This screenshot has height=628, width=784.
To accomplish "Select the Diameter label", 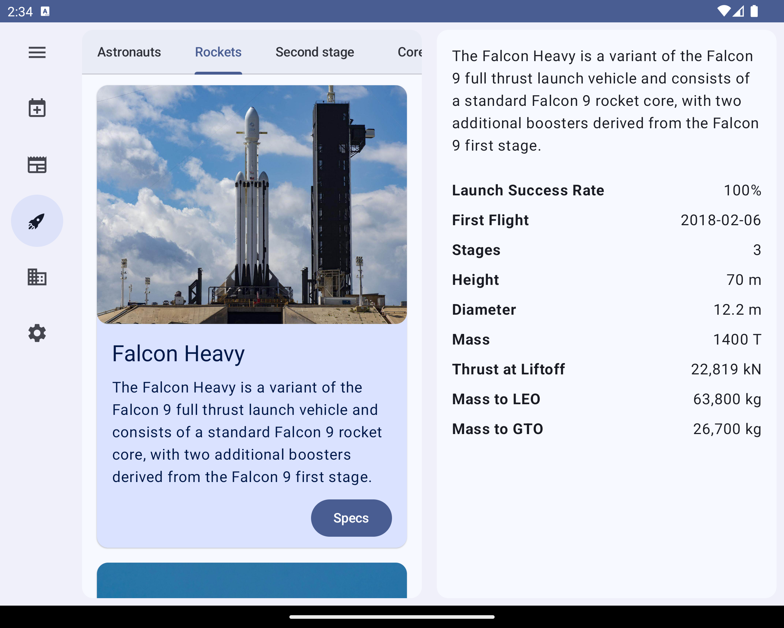I will click(484, 310).
